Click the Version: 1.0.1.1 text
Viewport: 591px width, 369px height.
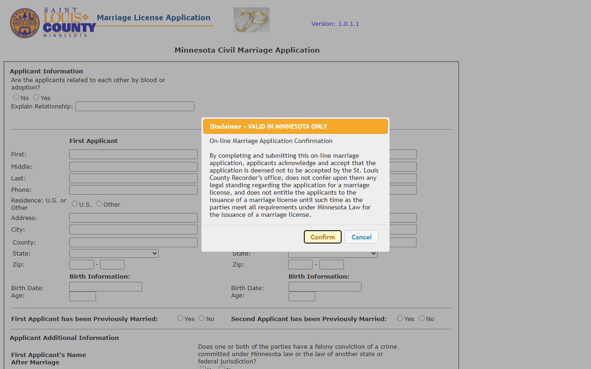pos(335,24)
